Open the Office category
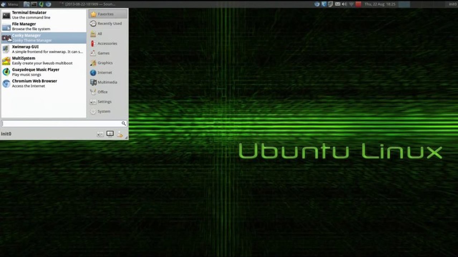The width and height of the screenshot is (458, 257). point(108,92)
